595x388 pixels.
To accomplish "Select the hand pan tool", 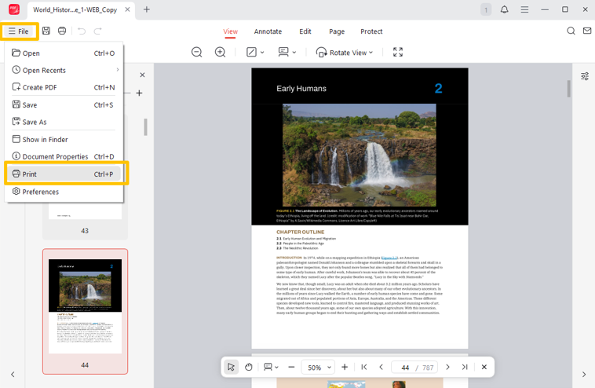I will pos(249,367).
